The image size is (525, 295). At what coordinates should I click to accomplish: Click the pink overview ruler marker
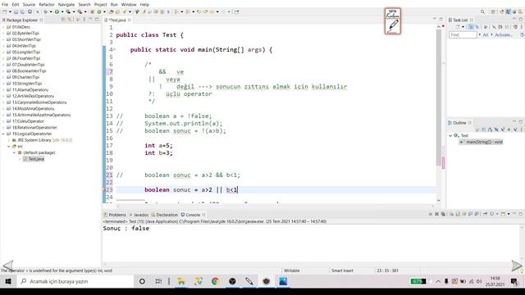point(444,163)
